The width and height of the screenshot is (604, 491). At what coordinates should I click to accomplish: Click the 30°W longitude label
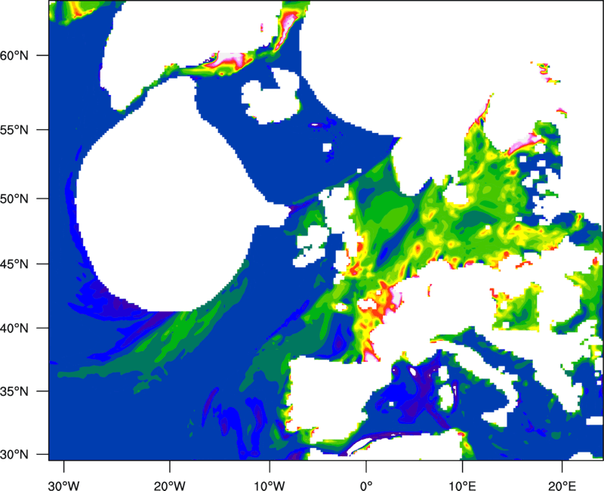(63, 486)
